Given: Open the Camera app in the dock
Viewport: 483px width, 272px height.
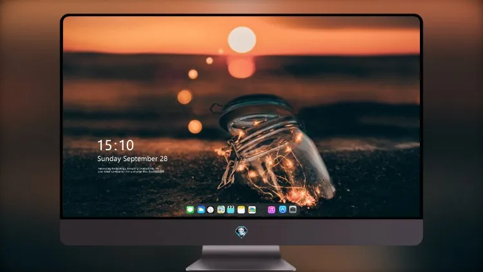Looking at the screenshot, I should (x=293, y=209).
